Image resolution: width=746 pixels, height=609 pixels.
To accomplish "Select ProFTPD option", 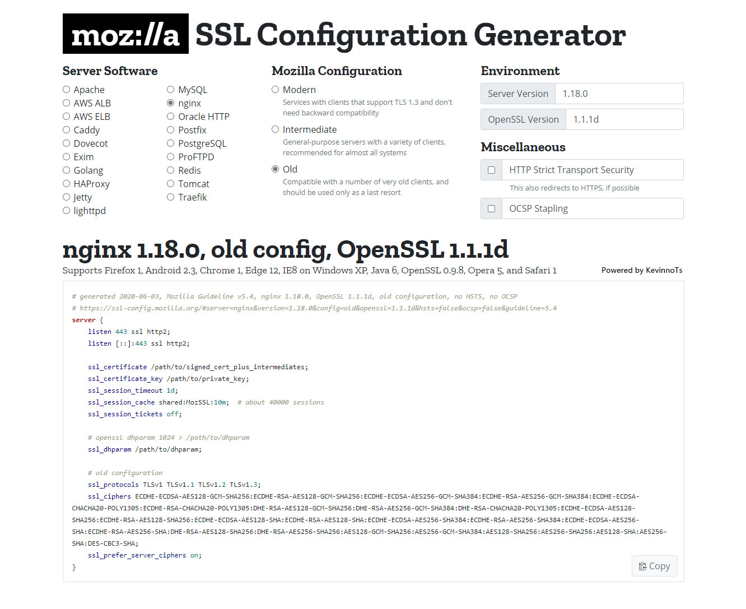I will pos(171,157).
